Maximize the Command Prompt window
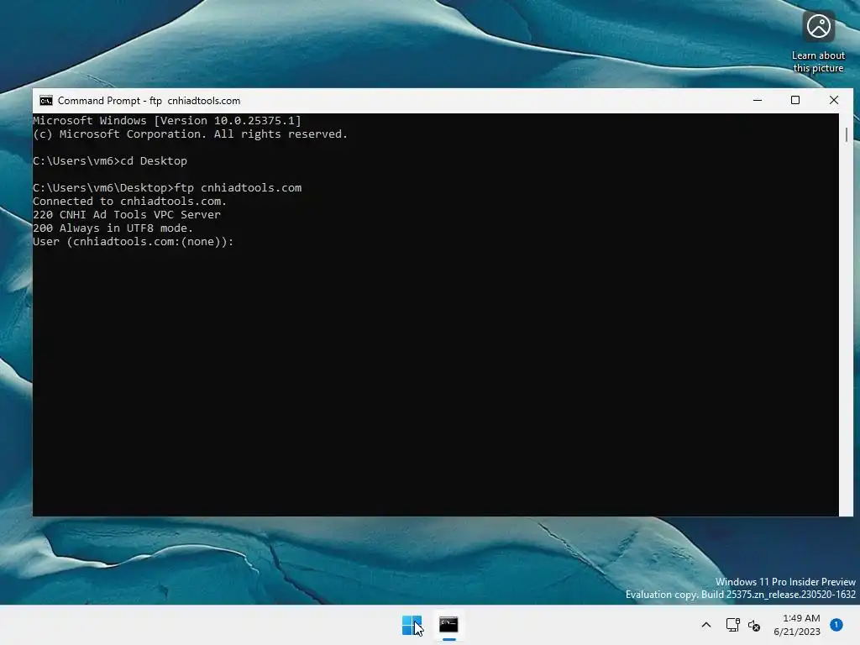This screenshot has height=645, width=860. coord(795,101)
